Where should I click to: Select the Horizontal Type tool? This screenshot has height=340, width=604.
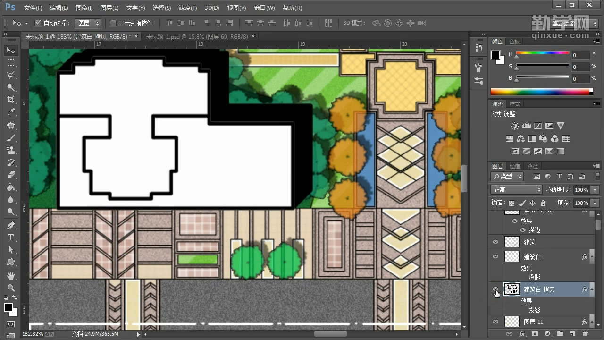pos(11,238)
